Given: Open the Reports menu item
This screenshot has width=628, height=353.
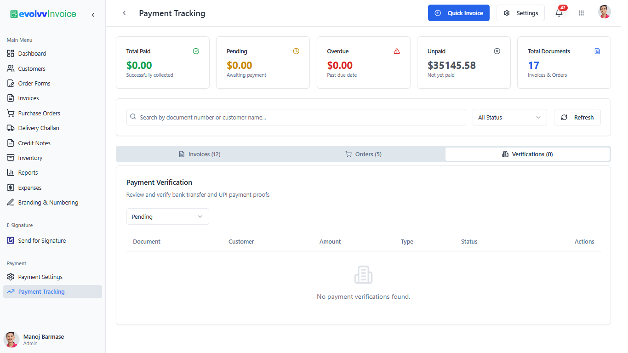Looking at the screenshot, I should tap(52, 172).
